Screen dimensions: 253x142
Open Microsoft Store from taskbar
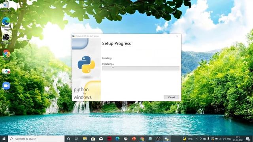pos(93,138)
